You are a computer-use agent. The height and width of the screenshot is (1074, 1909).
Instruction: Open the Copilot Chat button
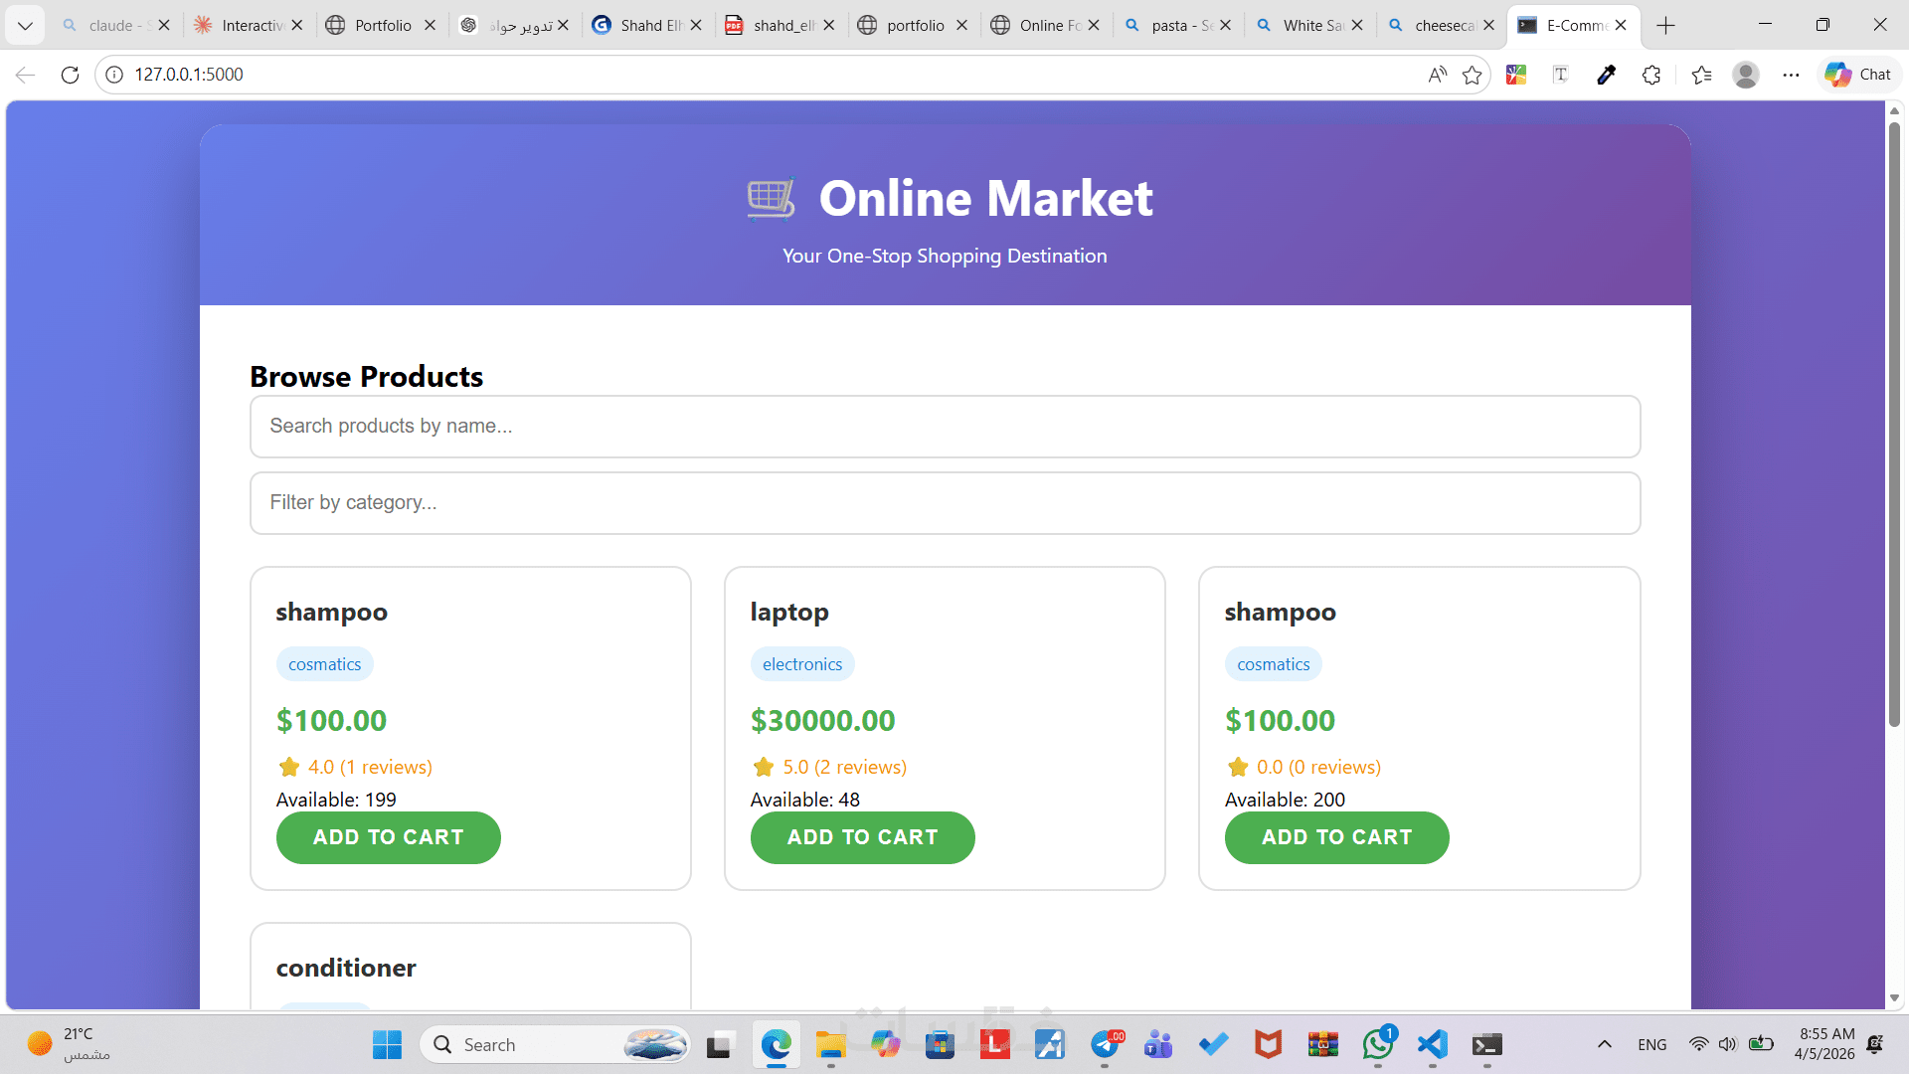click(x=1858, y=75)
